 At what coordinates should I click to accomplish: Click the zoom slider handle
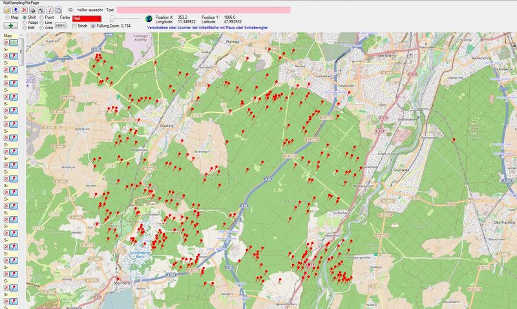coord(112,19)
